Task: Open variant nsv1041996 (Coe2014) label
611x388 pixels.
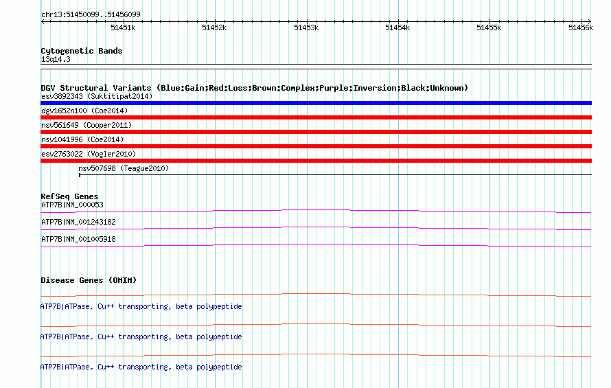Action: click(82, 139)
